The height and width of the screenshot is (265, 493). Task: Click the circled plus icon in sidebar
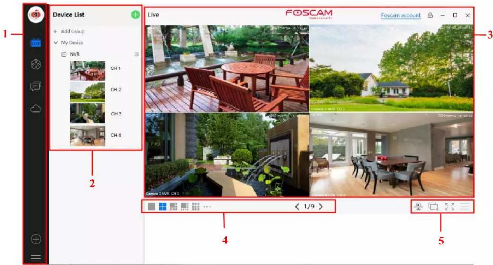click(x=36, y=240)
